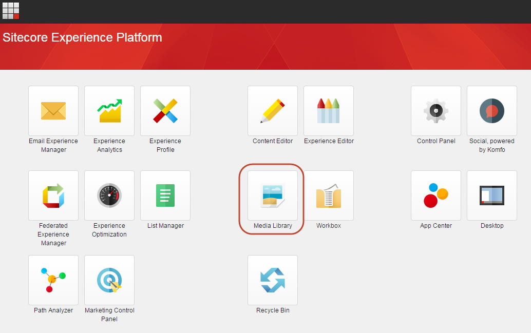Image resolution: width=531 pixels, height=333 pixels.
Task: Click the Experience Profile label
Action: [165, 146]
